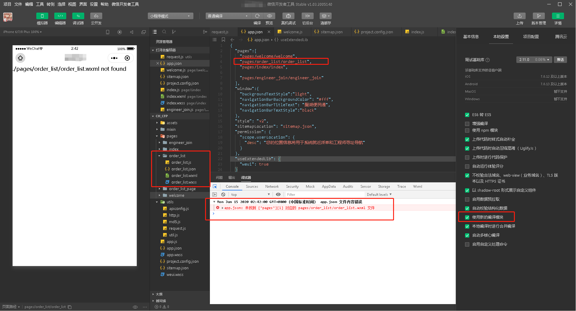The image size is (576, 311).
Task: Close the app.json editor tab
Action: click(269, 32)
